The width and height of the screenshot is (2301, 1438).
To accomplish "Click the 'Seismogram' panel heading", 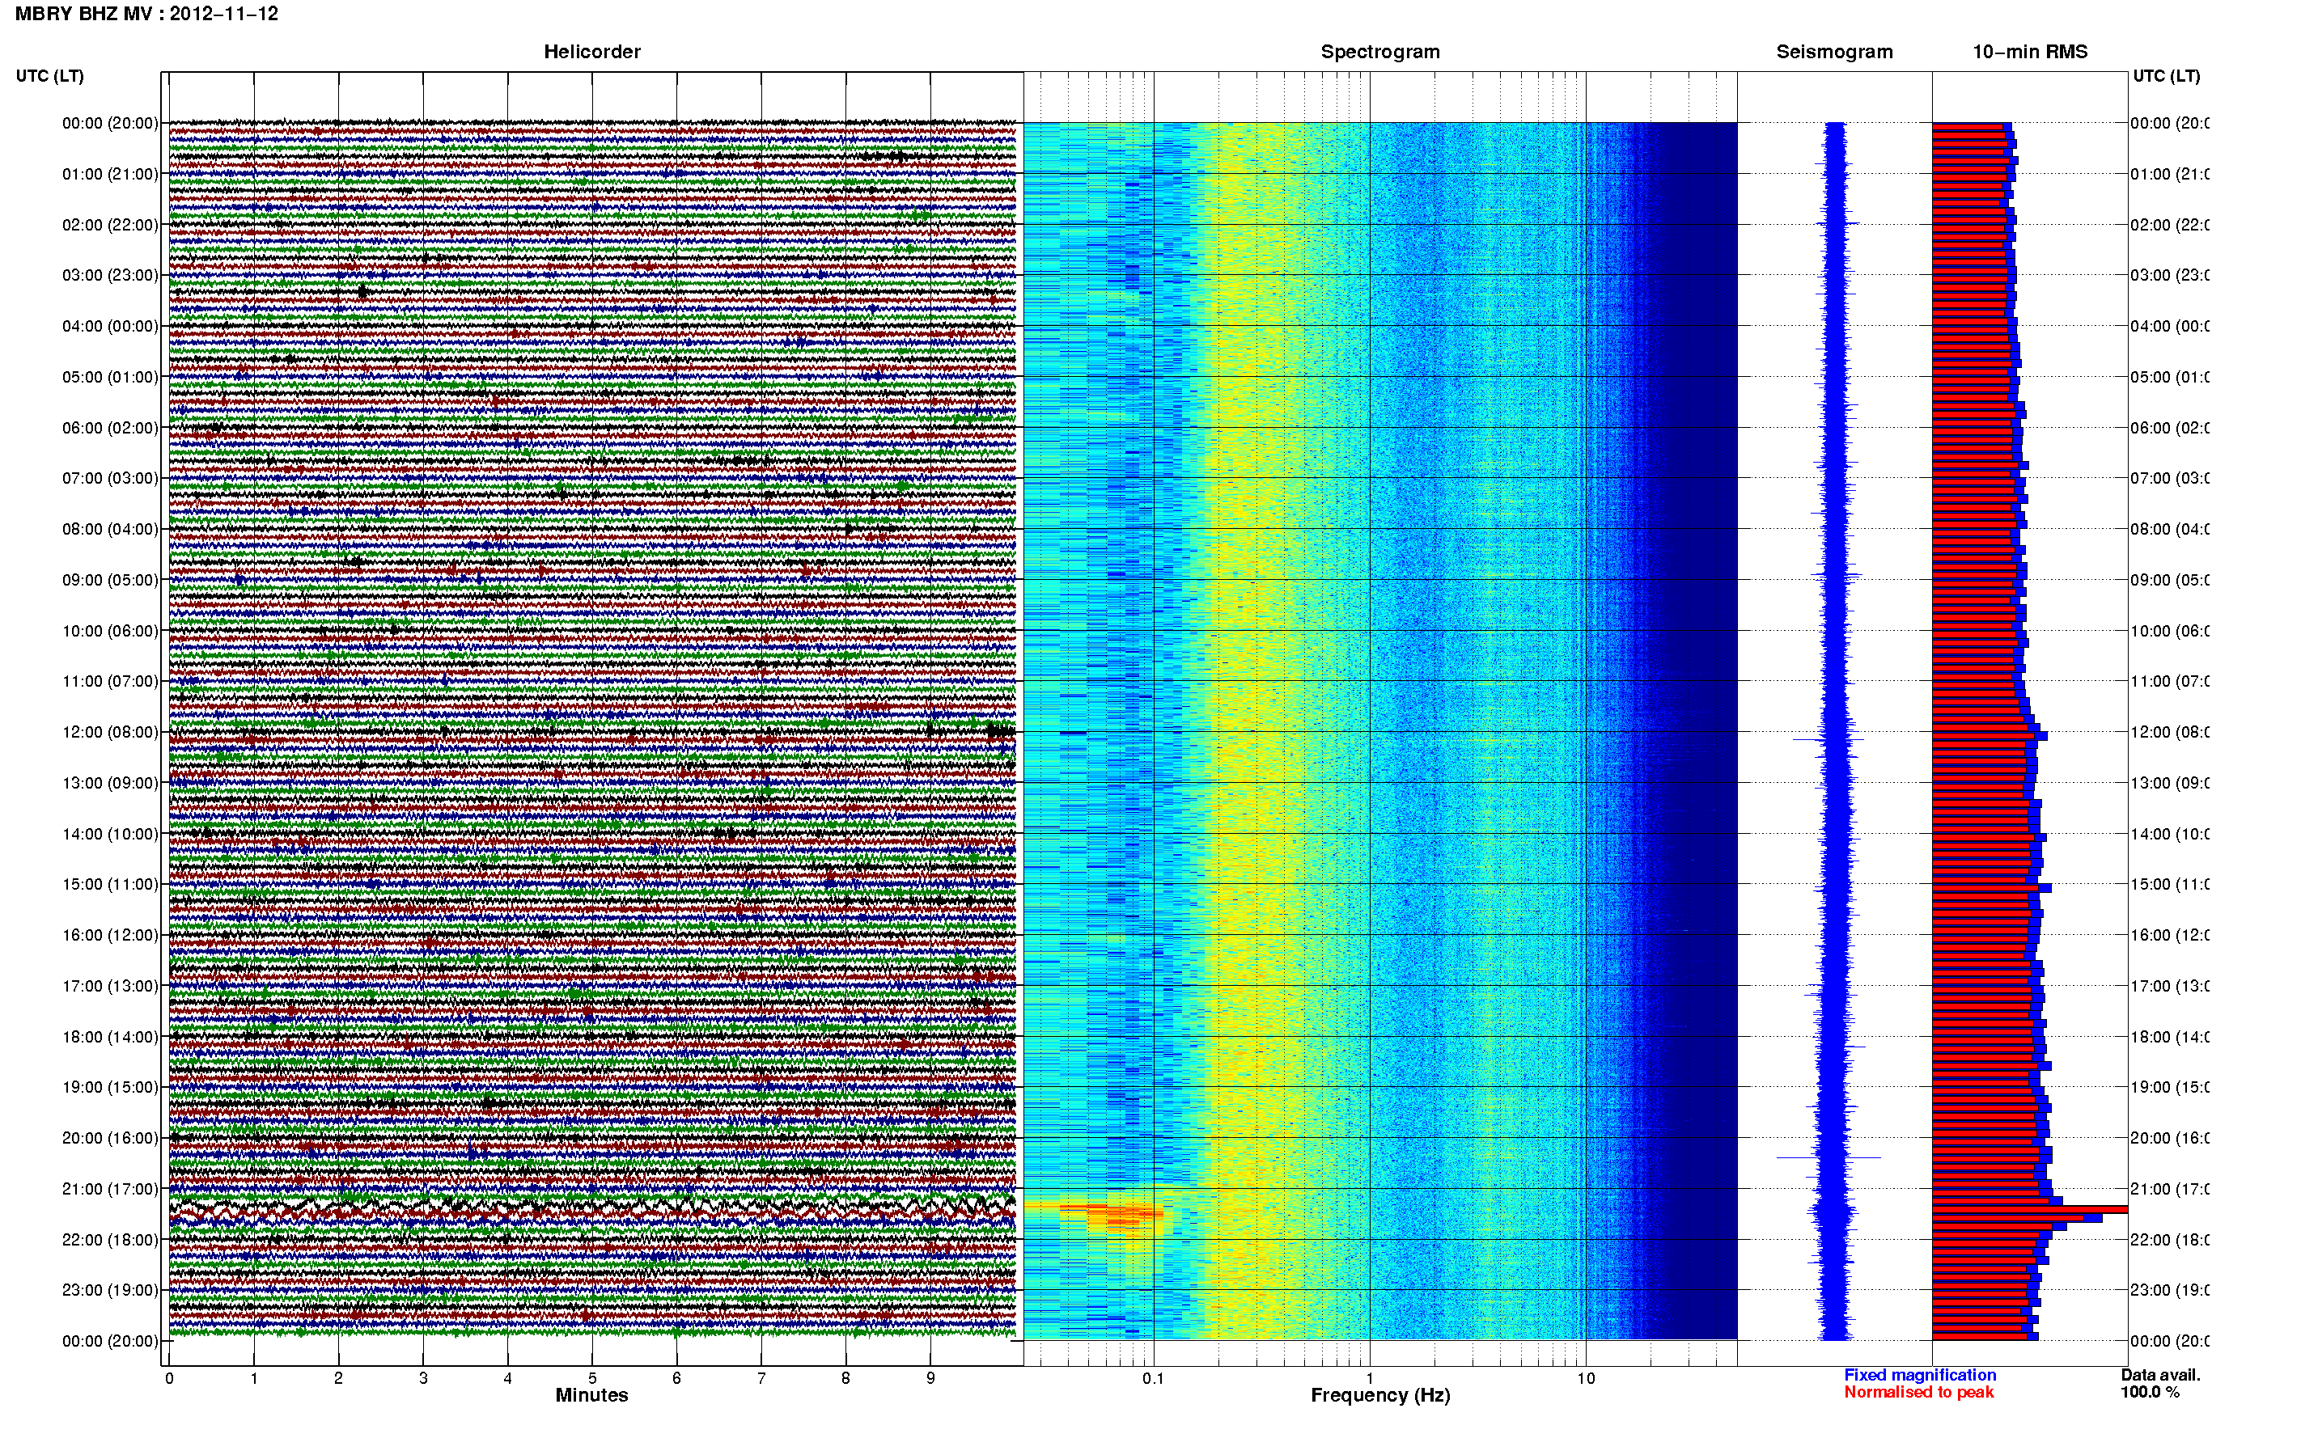I will point(1834,53).
